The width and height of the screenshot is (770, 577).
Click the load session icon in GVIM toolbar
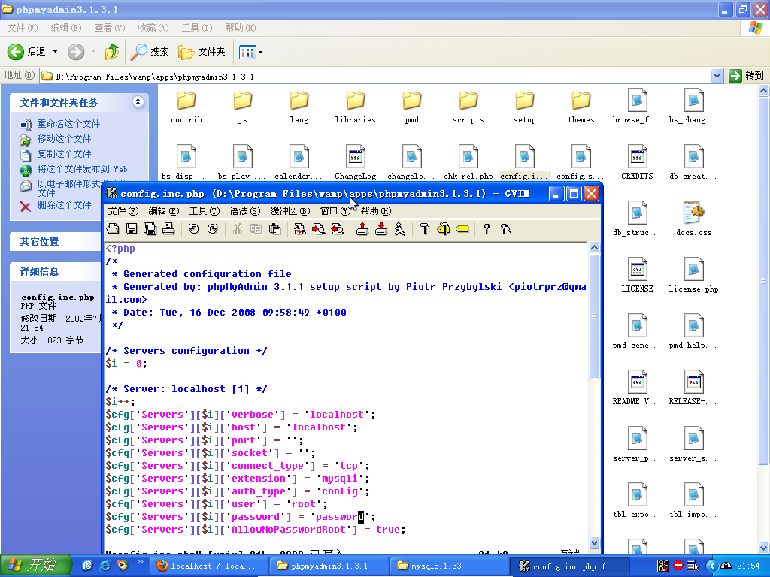click(x=362, y=229)
